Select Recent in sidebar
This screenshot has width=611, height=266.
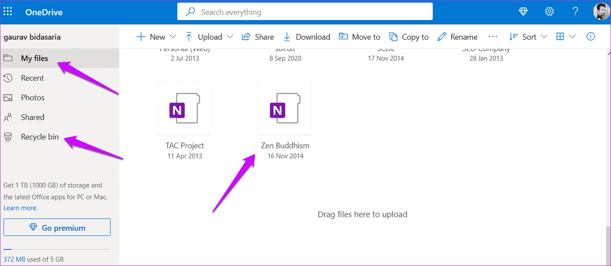click(59, 78)
